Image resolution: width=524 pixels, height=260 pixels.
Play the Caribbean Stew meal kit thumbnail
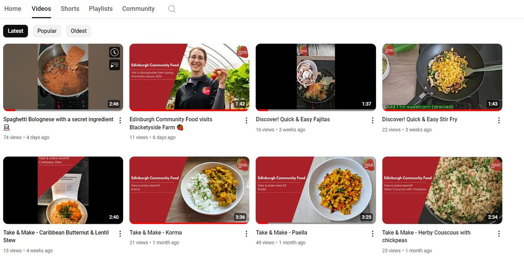[x=63, y=190]
